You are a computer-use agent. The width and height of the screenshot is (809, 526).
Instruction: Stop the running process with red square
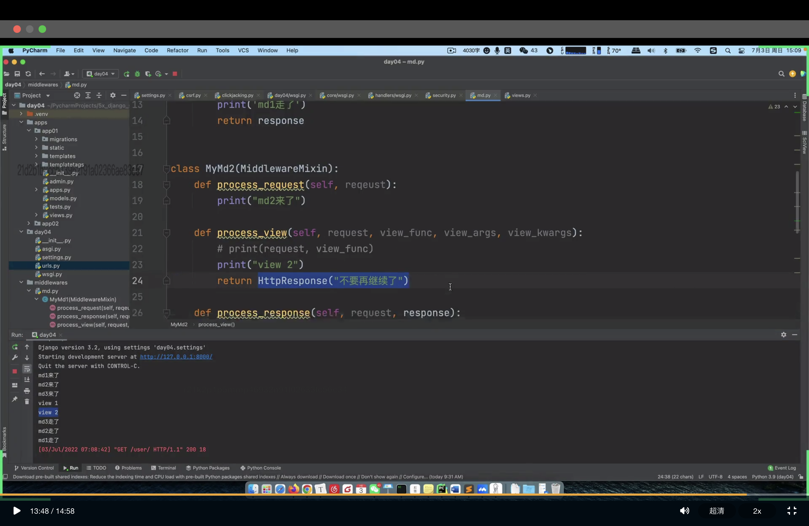tap(175, 74)
